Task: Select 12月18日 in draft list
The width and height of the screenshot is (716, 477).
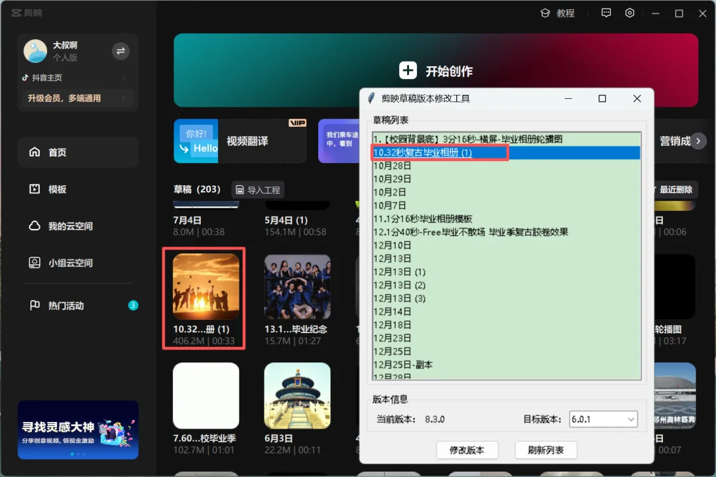Action: tap(507, 325)
